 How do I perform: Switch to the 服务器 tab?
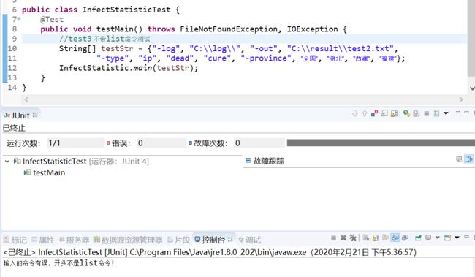pyautogui.click(x=75, y=240)
